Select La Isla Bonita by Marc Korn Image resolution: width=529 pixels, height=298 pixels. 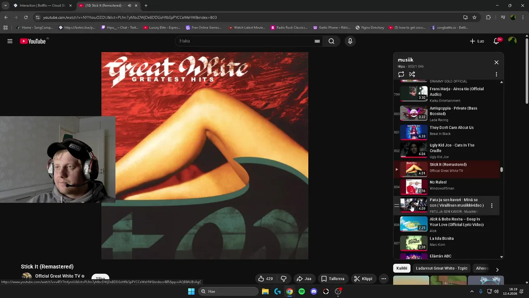tap(446, 243)
